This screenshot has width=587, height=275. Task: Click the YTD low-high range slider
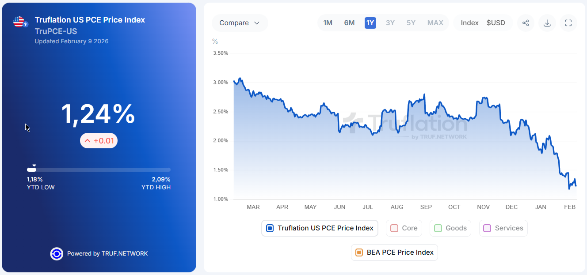[99, 170]
